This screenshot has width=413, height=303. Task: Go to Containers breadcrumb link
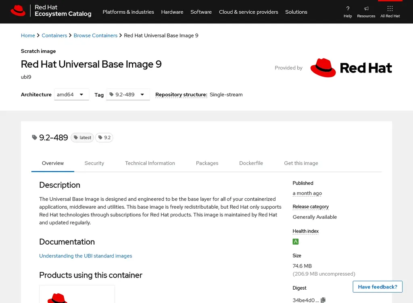point(54,35)
